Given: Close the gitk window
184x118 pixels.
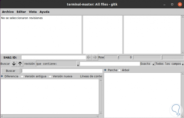Looking at the screenshot, I should coord(180,4).
